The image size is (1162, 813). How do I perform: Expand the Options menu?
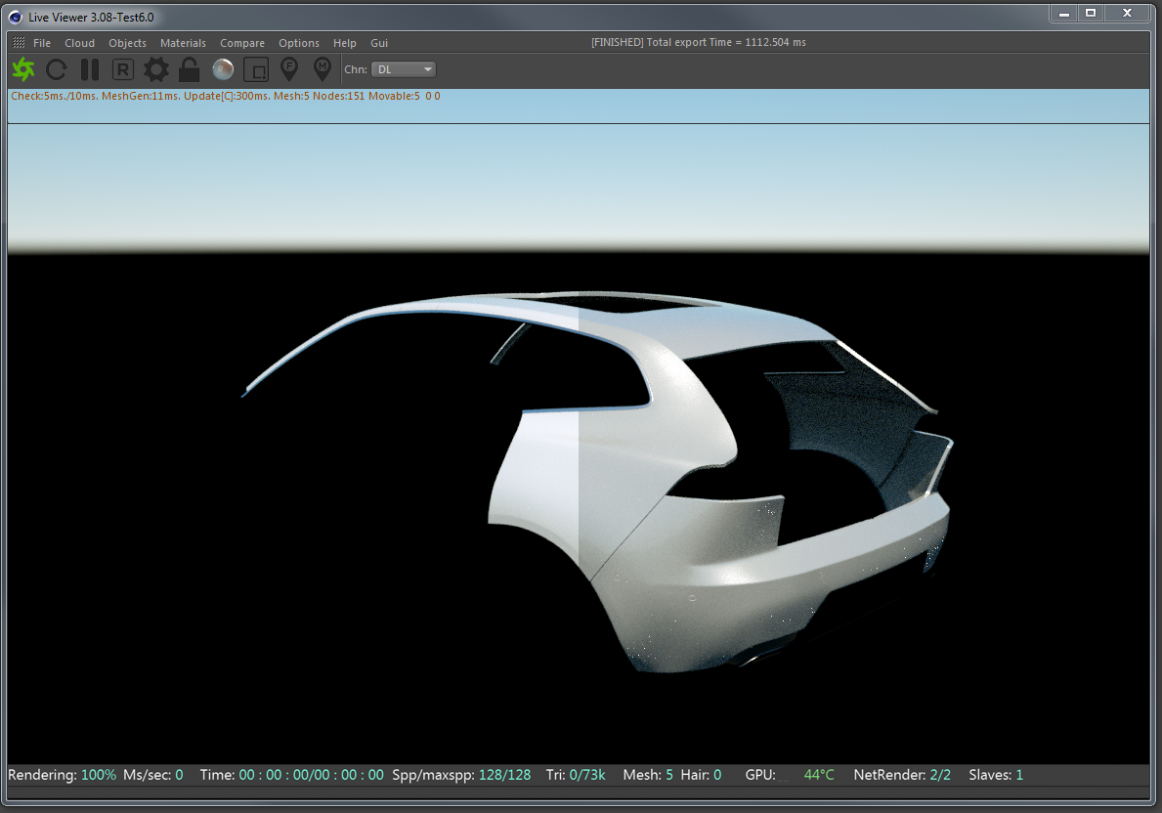click(x=299, y=43)
